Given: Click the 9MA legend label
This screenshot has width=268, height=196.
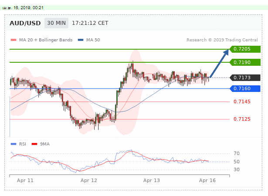Looking at the screenshot, I should point(45,144).
